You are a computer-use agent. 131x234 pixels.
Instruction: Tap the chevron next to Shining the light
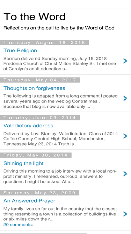tap(125, 174)
